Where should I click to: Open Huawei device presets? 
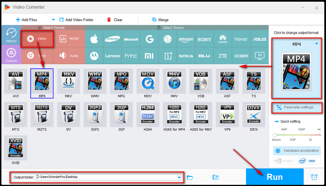pos(223,39)
